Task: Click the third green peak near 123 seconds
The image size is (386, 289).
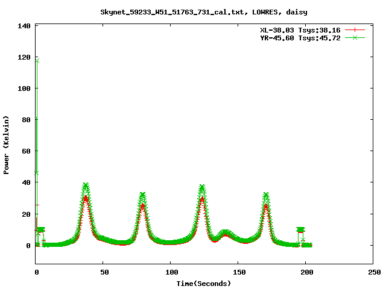Action: point(202,187)
